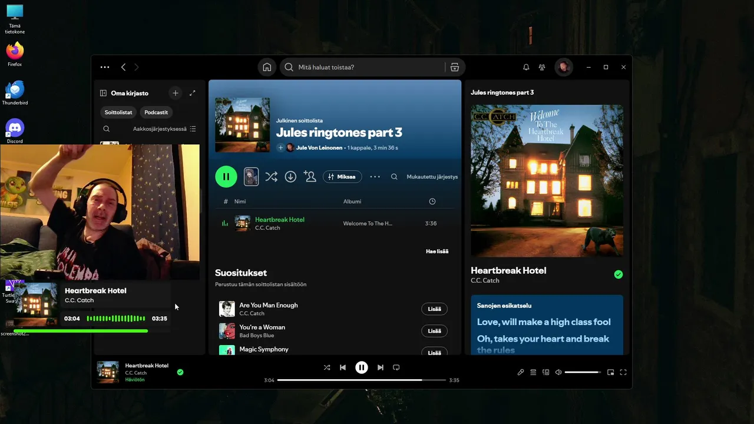Toggle shuffle in bottom player controls
754x424 pixels.
point(327,367)
